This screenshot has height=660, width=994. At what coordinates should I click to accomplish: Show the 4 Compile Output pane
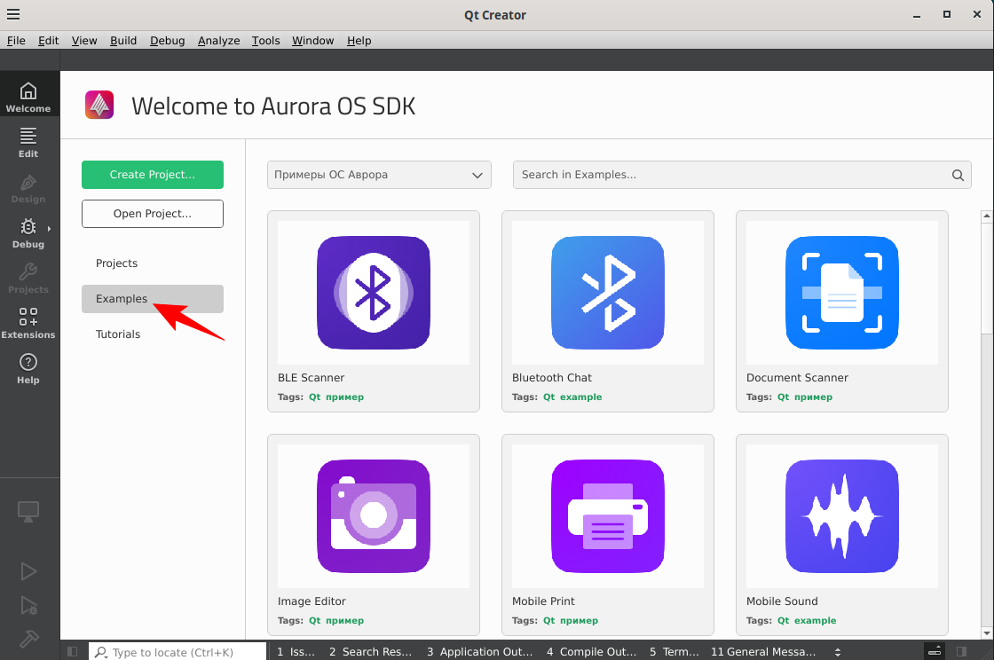591,652
